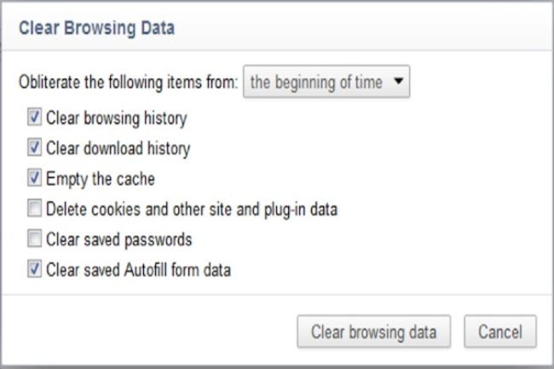Click the dropdown arrow beside beginning of time
554x369 pixels.
399,84
